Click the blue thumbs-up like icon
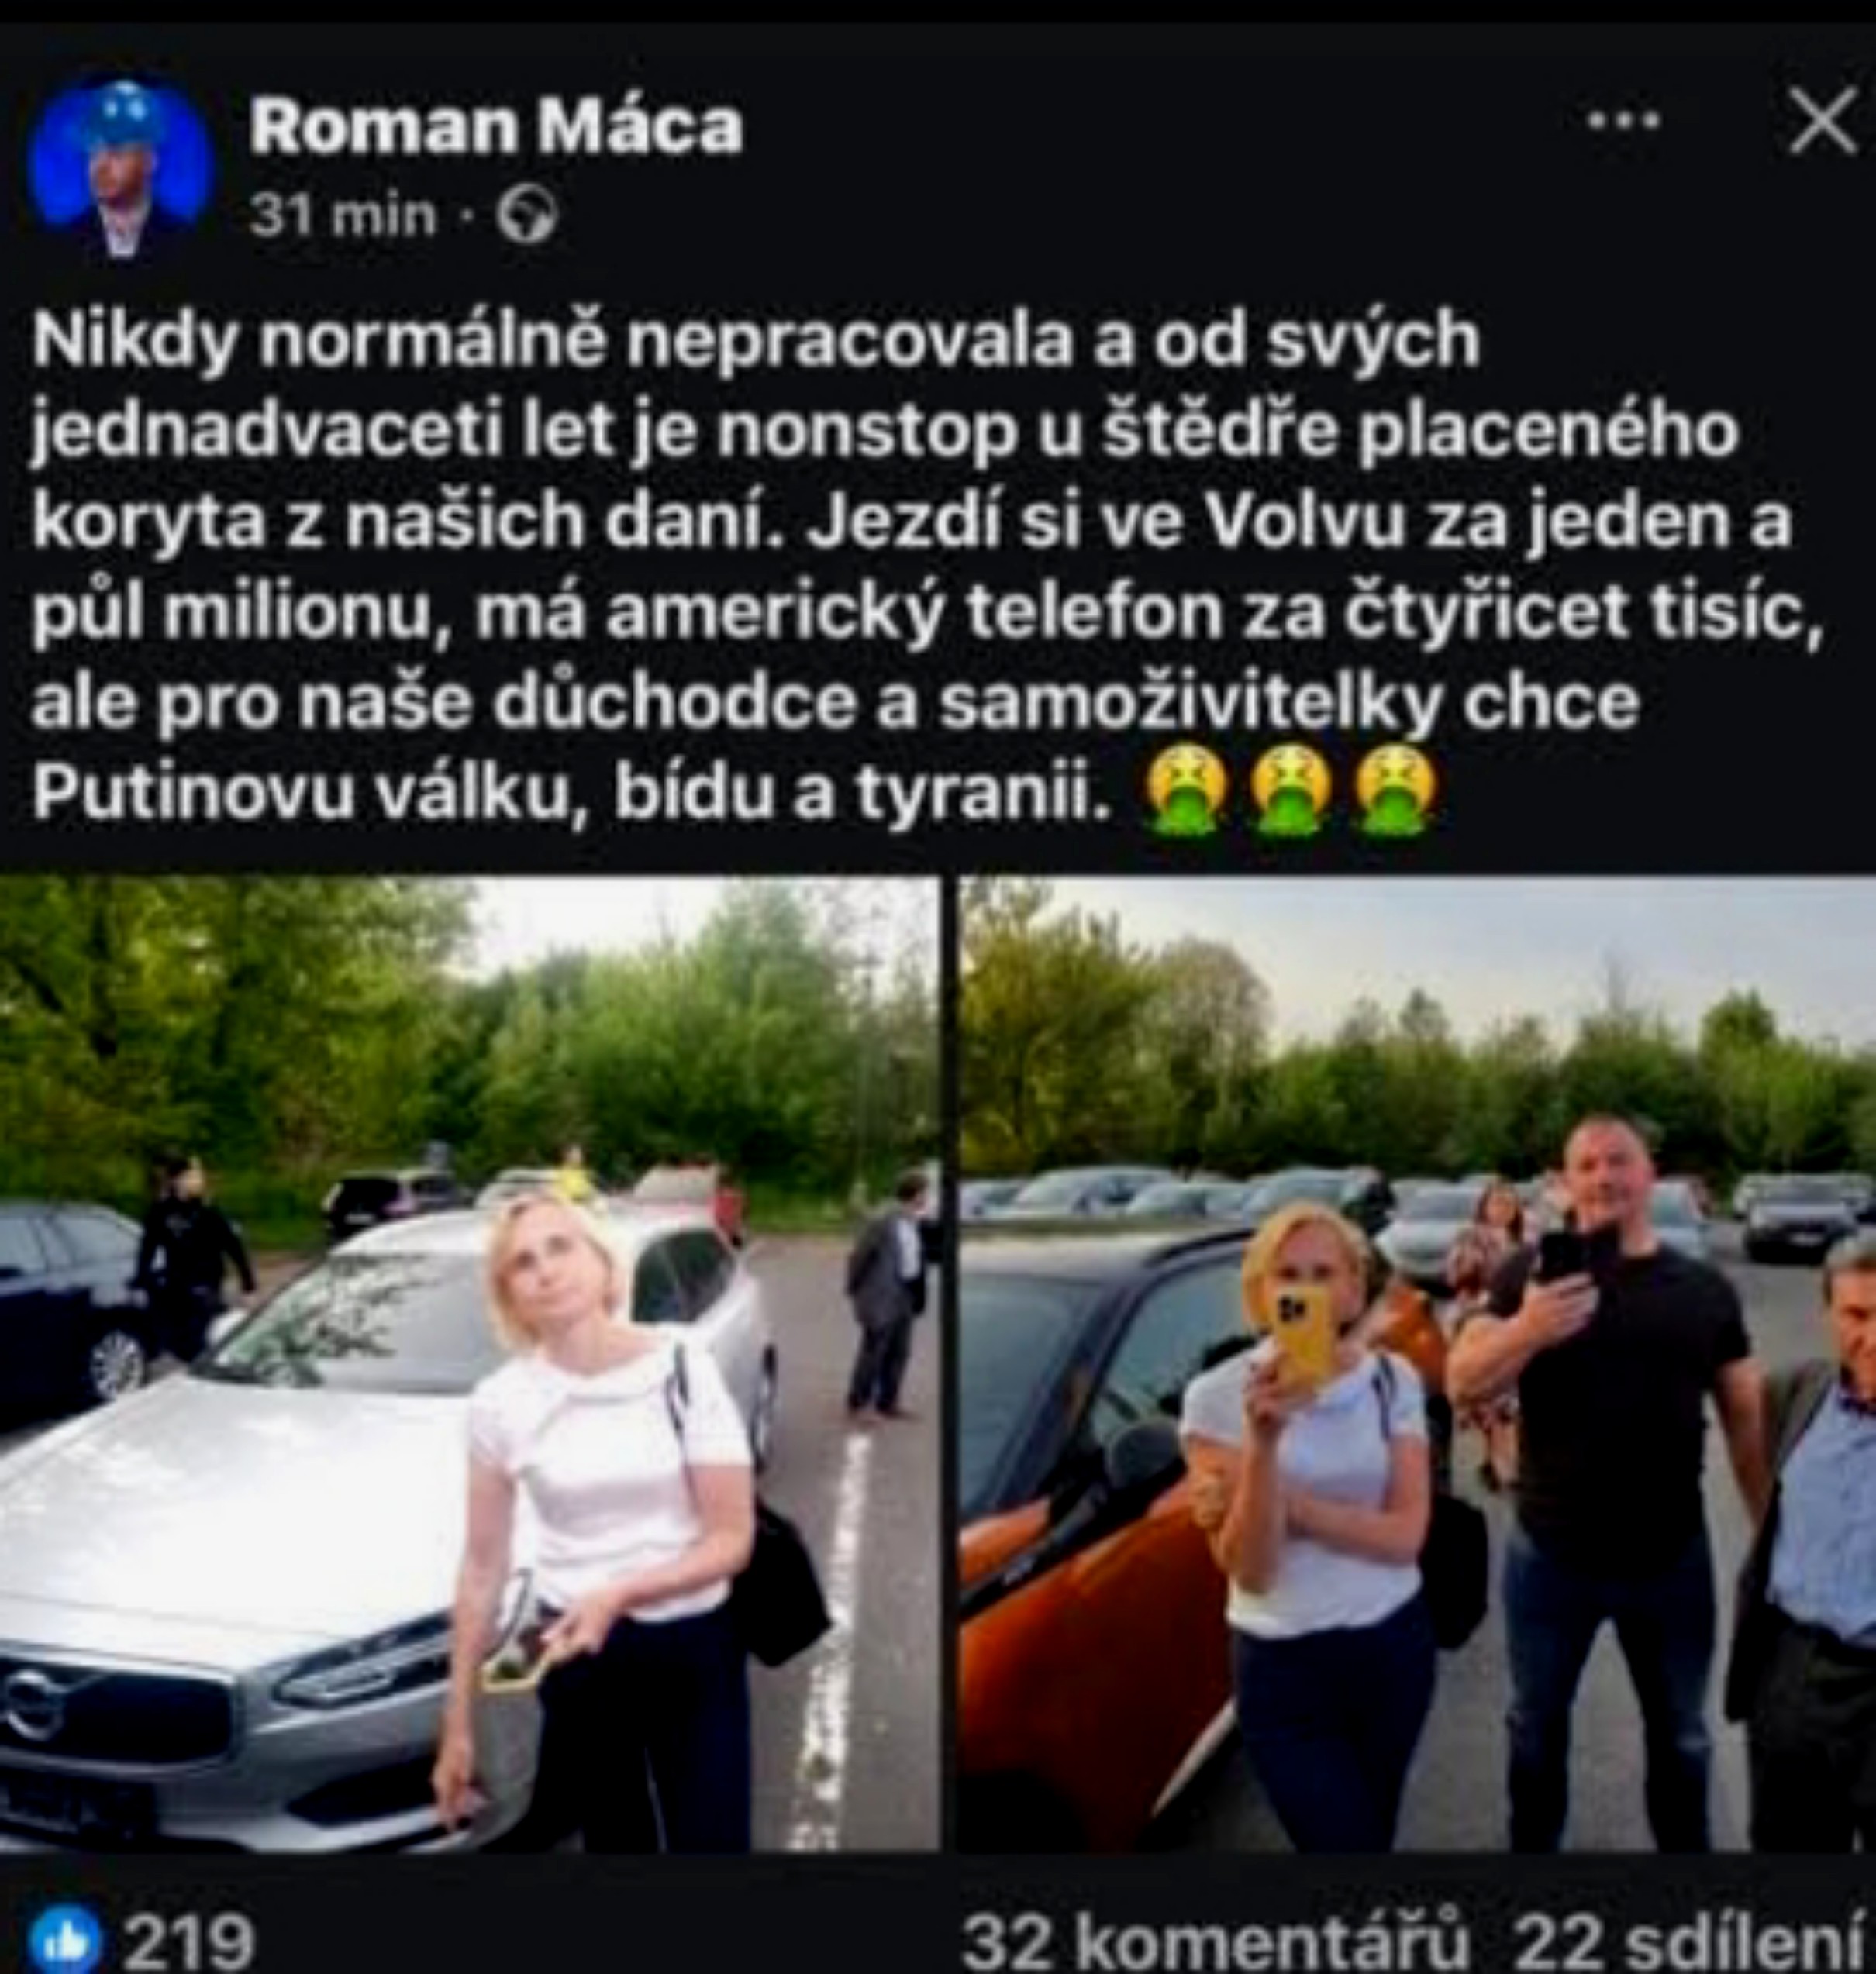Screen dimensions: 1876x1974 66,1938
